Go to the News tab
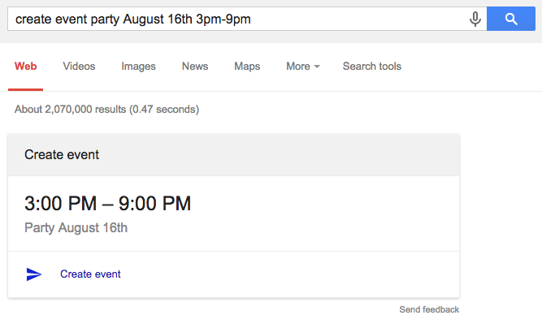 195,67
